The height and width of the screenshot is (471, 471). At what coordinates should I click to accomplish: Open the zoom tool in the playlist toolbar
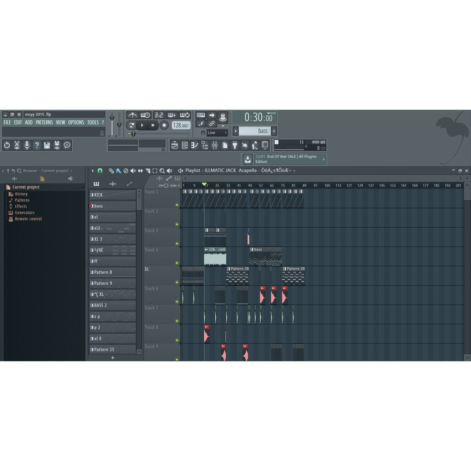point(162,170)
